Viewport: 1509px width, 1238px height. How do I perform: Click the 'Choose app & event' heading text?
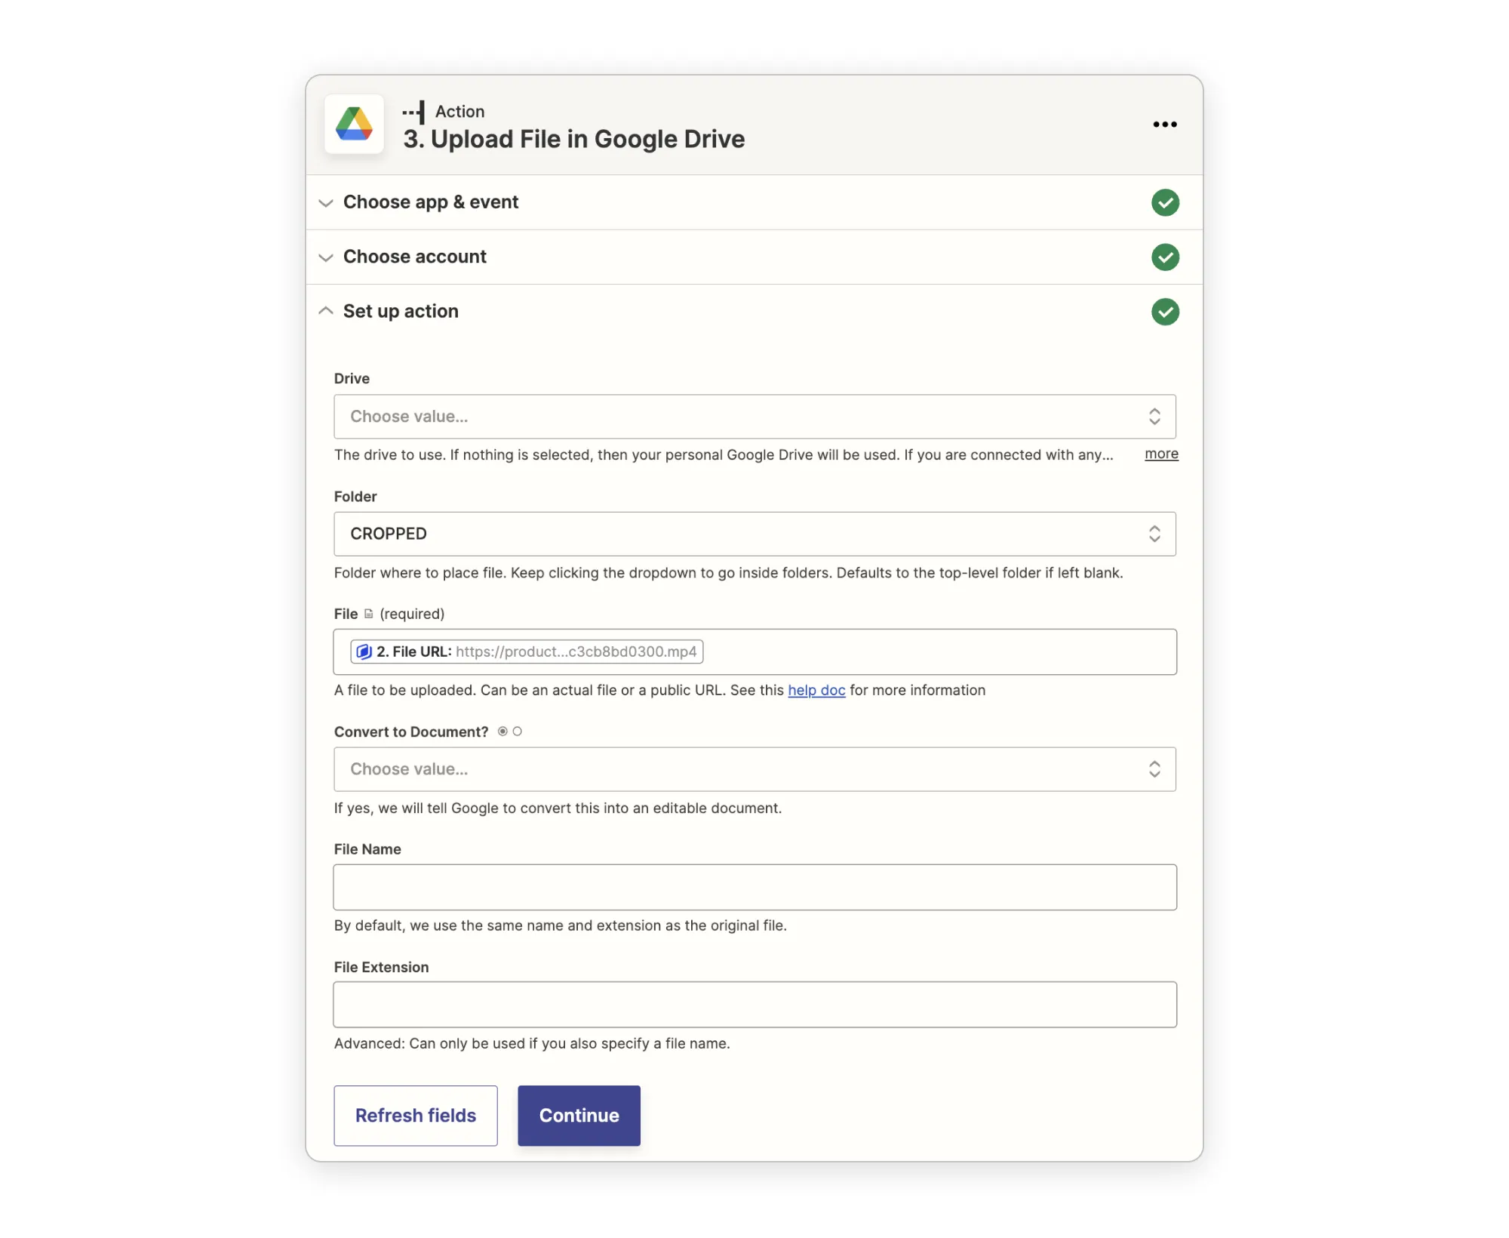[x=431, y=202]
